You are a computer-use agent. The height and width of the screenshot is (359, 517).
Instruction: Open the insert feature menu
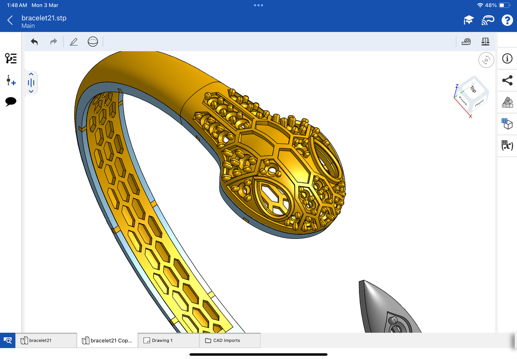(11, 80)
